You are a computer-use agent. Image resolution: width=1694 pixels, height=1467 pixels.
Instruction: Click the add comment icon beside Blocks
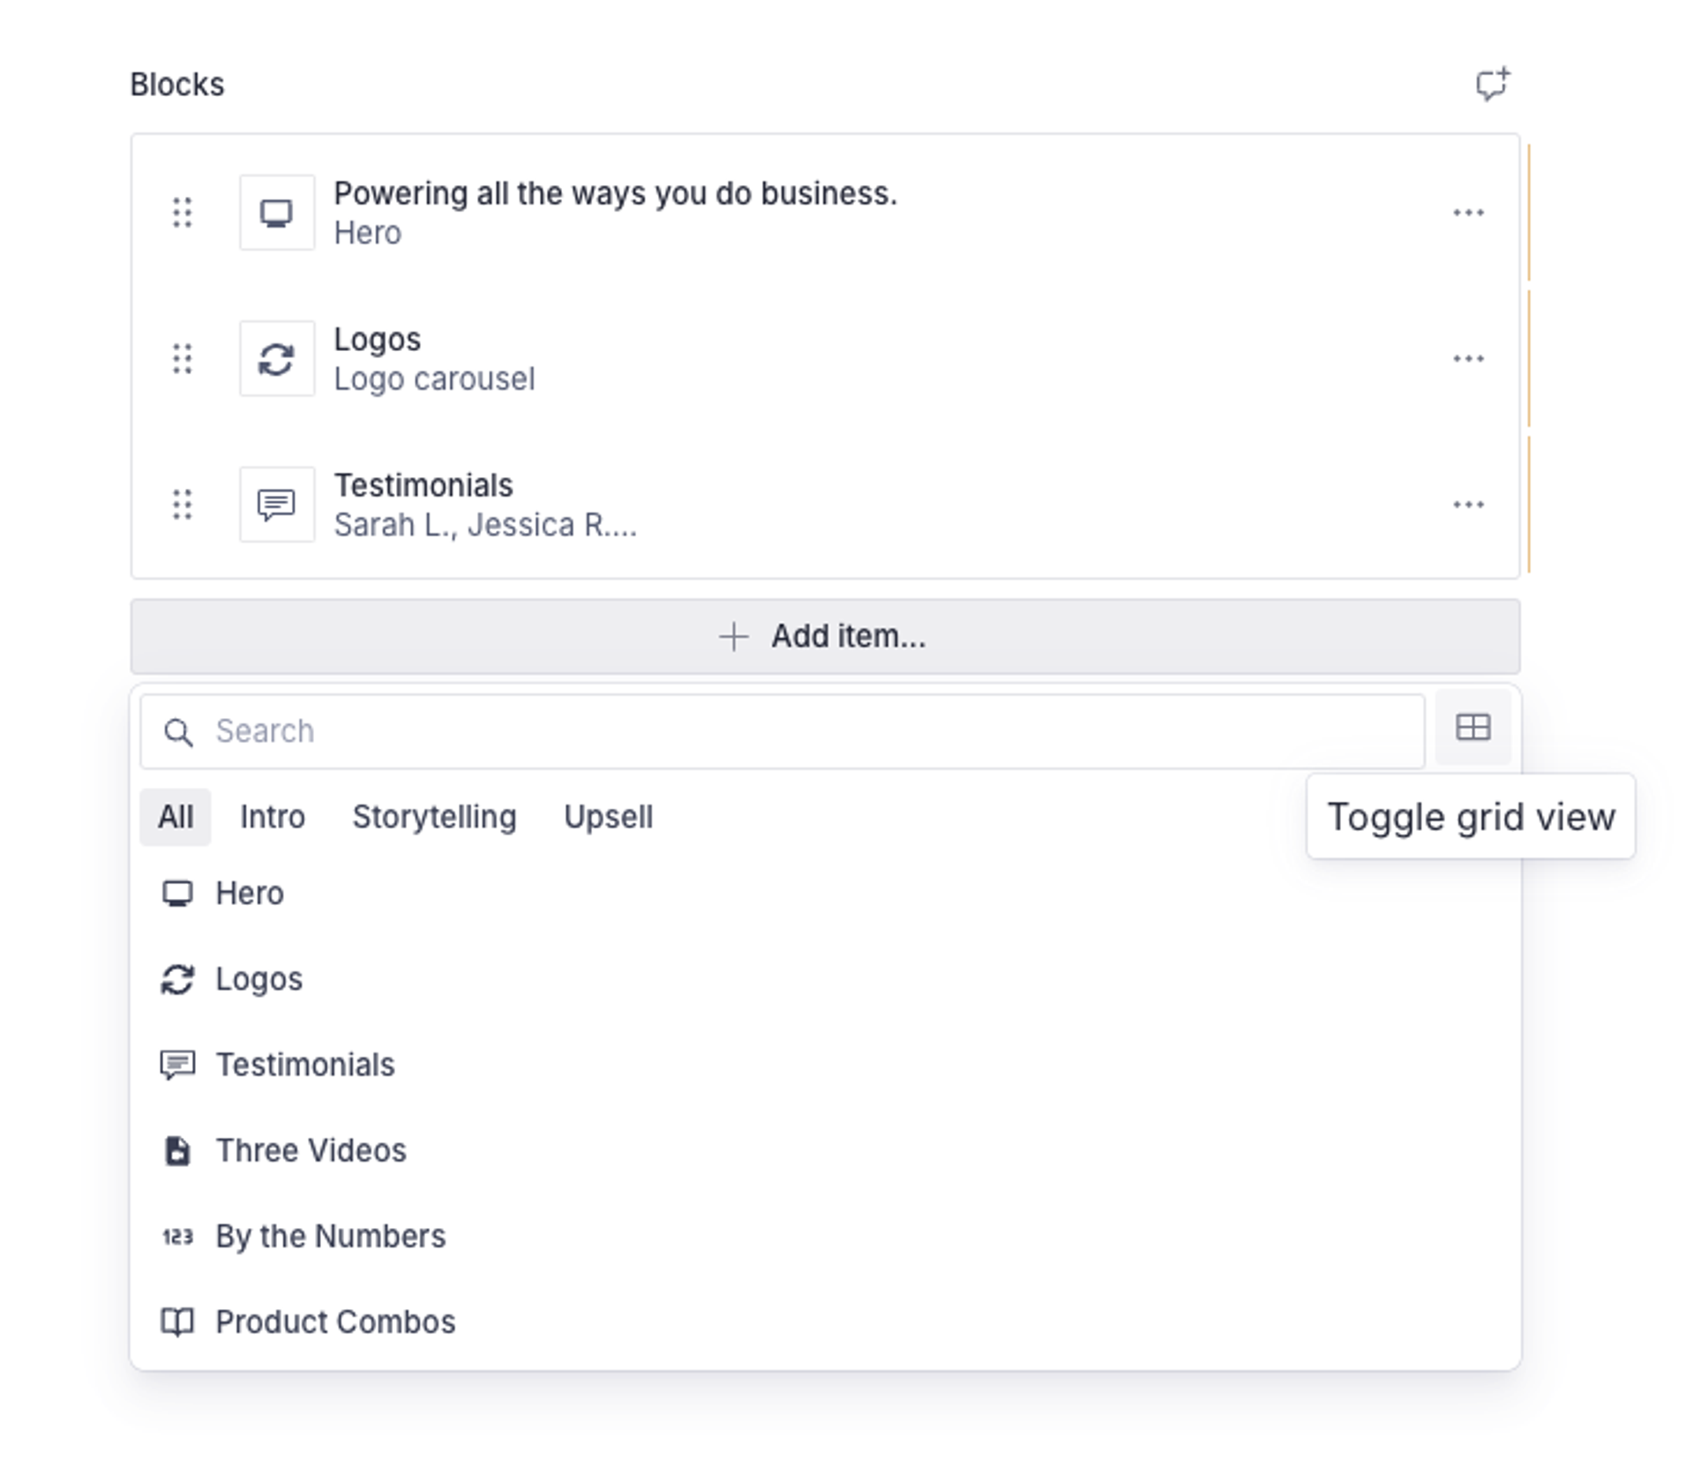1492,85
